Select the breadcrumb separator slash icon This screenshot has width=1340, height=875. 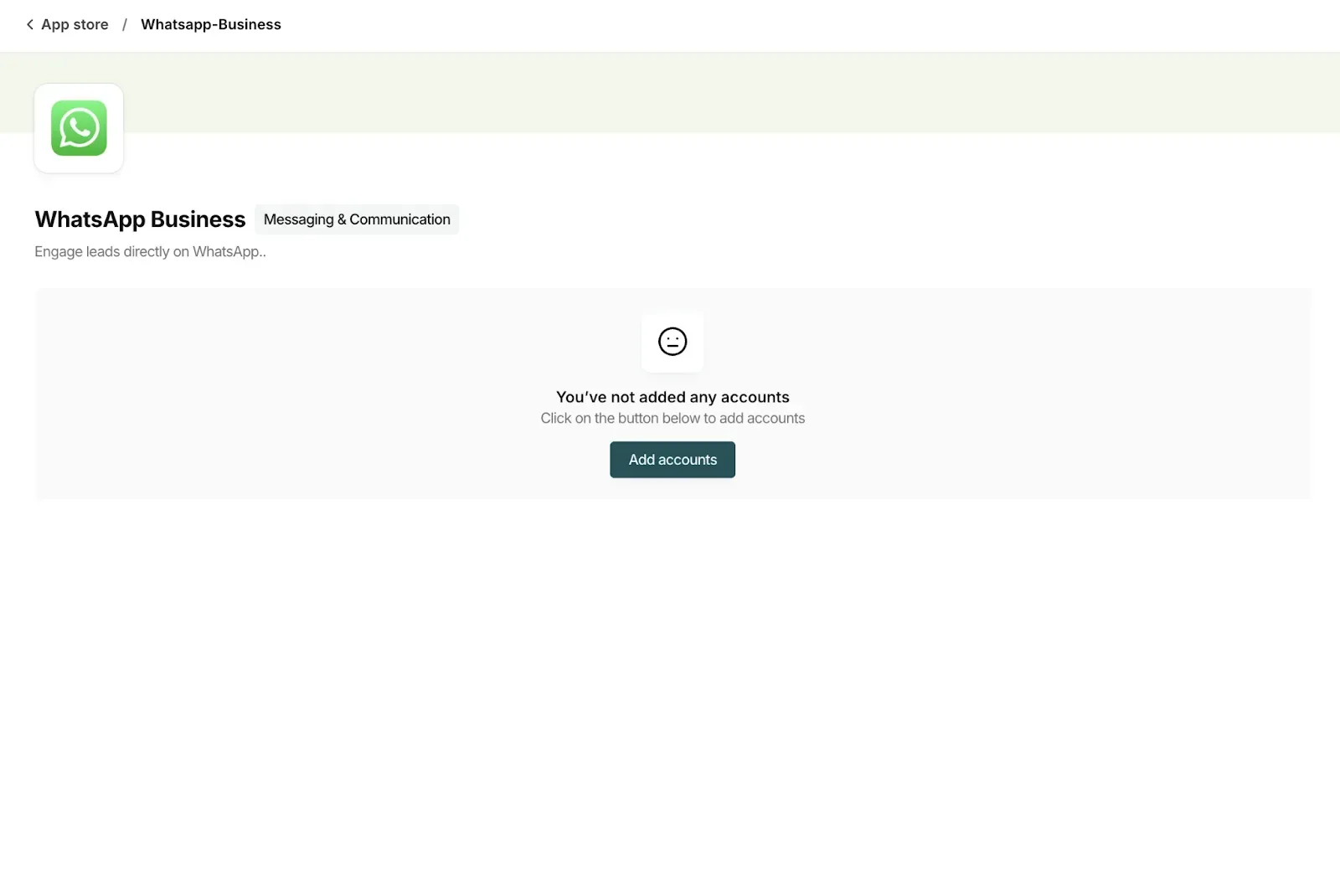pyautogui.click(x=124, y=24)
